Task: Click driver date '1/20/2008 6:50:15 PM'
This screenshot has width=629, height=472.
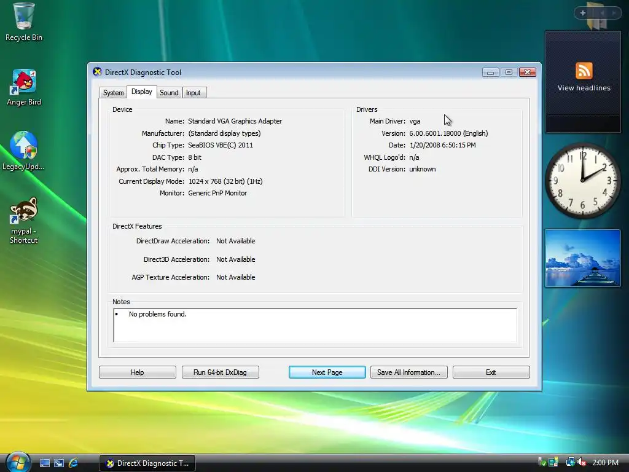Action: (x=442, y=145)
